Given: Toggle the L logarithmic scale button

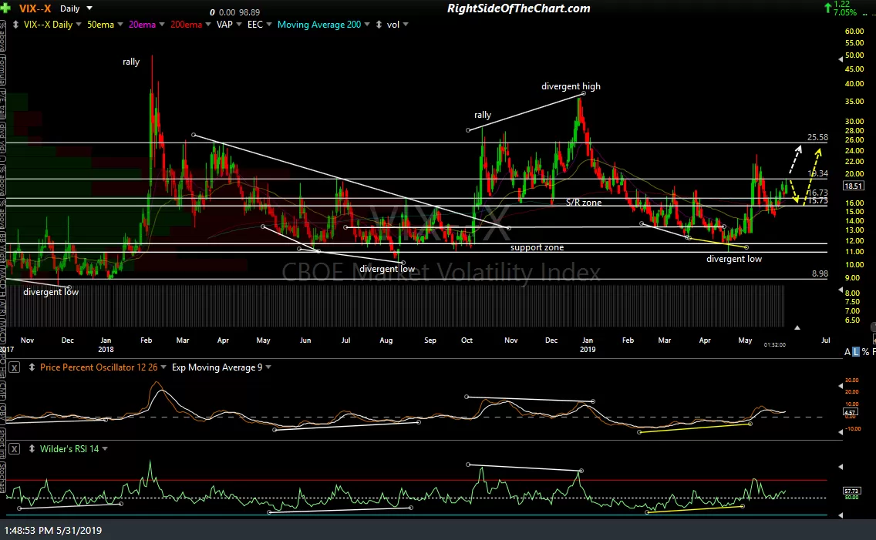Looking at the screenshot, I should click(x=856, y=352).
